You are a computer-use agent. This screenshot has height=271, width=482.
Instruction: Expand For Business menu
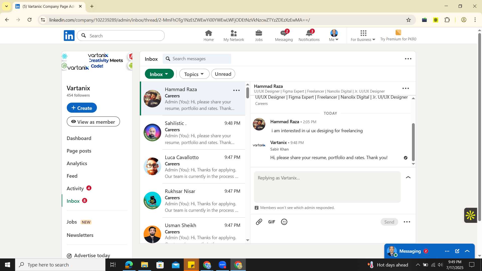(x=363, y=36)
